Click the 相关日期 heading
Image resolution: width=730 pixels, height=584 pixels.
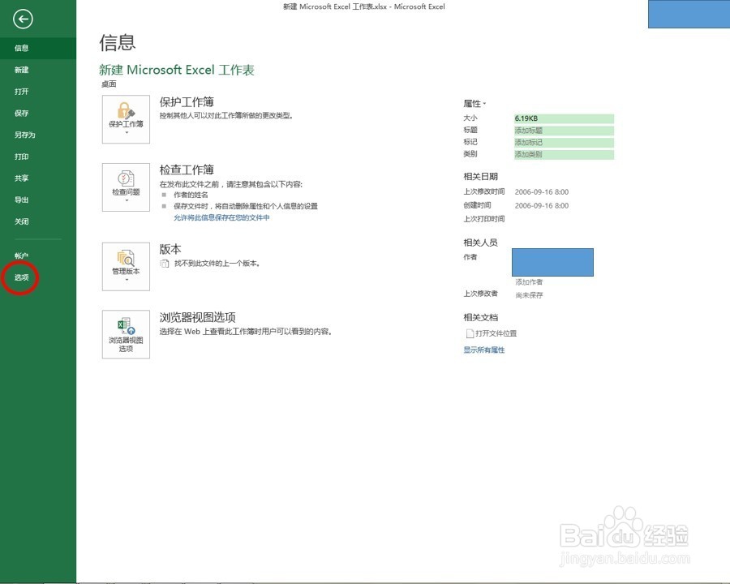click(480, 177)
